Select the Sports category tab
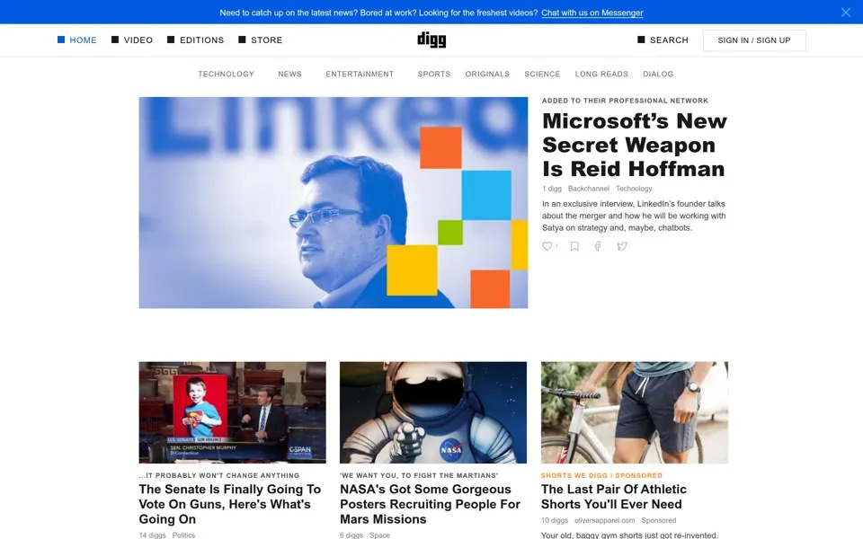The image size is (863, 539). (433, 74)
